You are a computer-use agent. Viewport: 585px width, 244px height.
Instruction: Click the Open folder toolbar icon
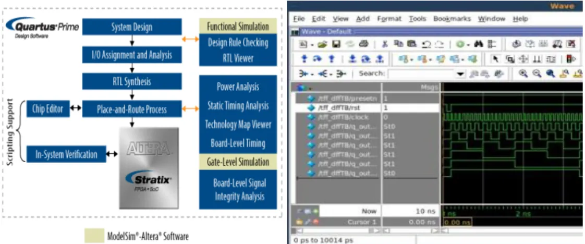click(x=322, y=44)
